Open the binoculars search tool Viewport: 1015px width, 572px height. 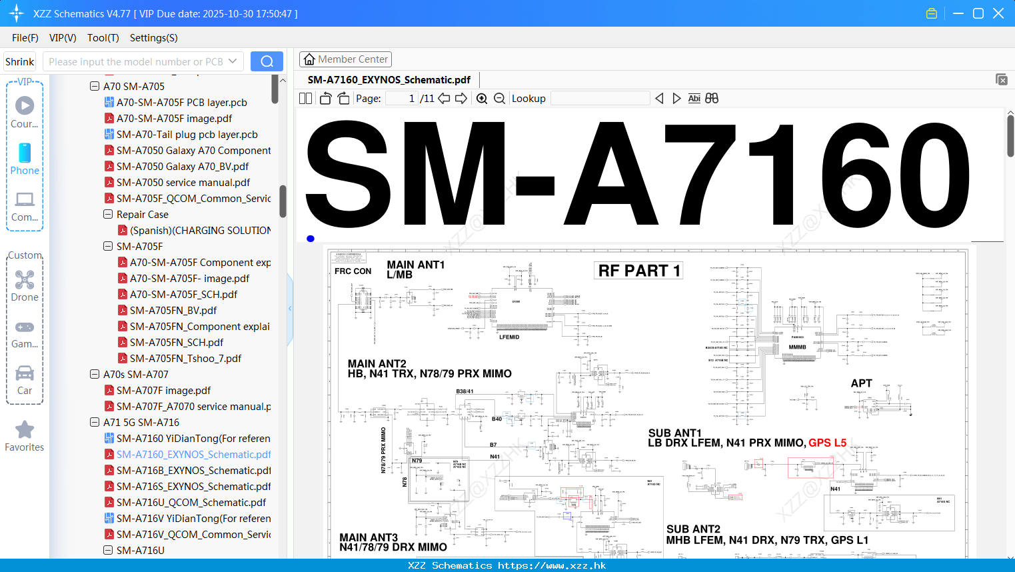pos(712,99)
